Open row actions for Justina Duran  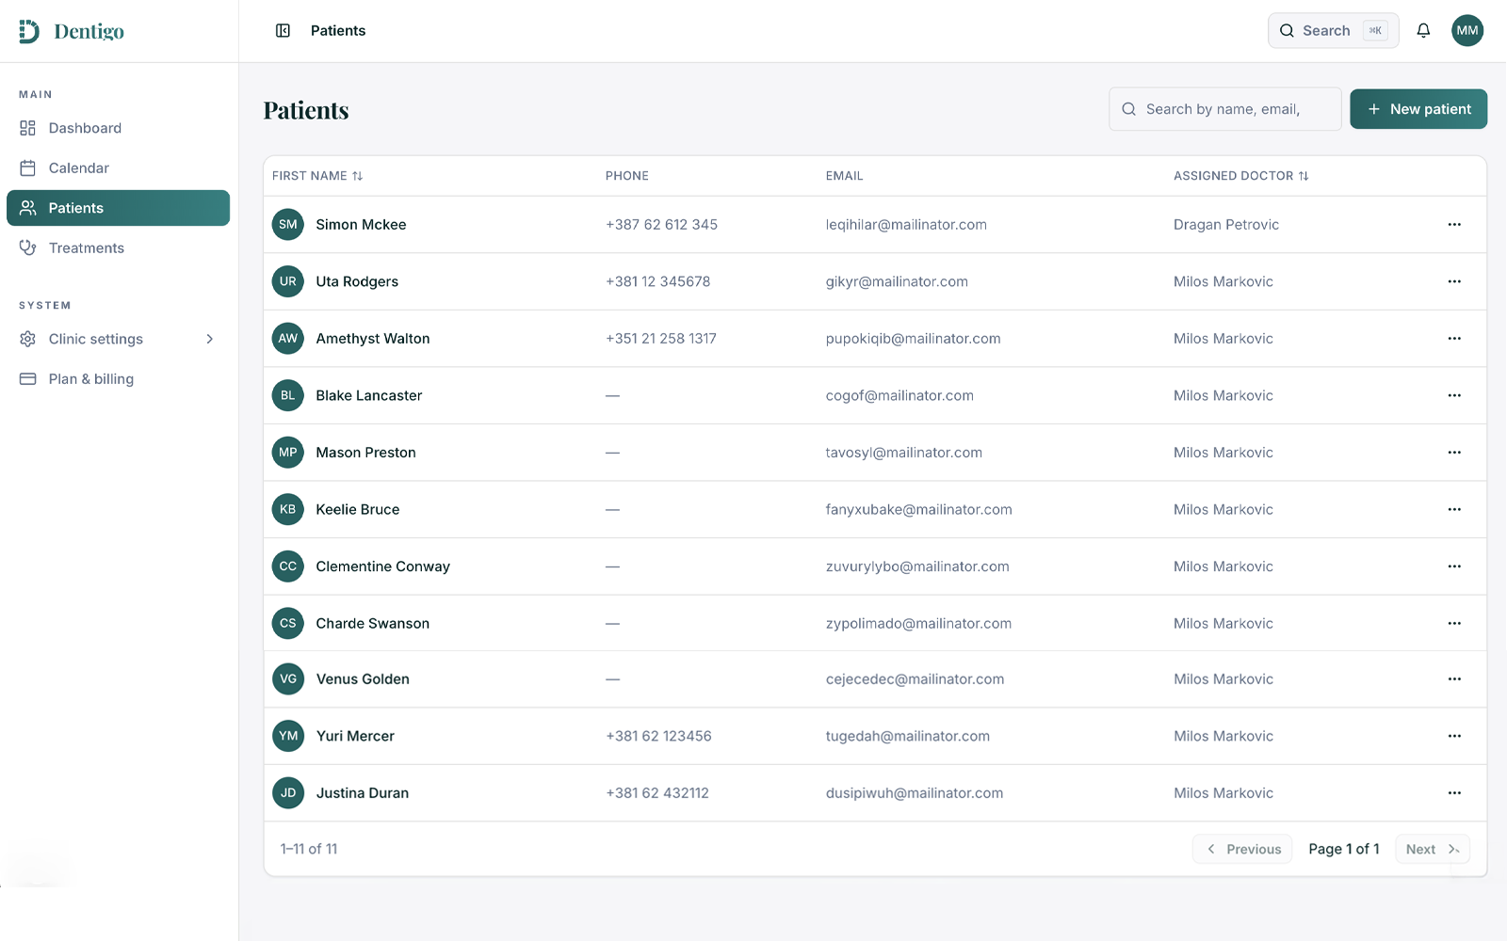pyautogui.click(x=1454, y=793)
